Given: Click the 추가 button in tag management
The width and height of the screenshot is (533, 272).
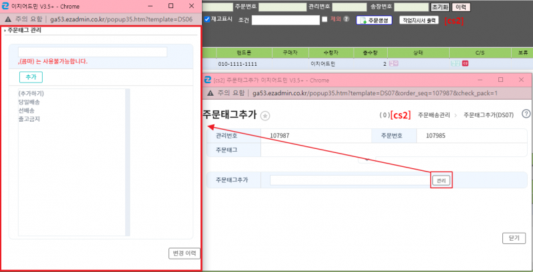Looking at the screenshot, I should pyautogui.click(x=31, y=77).
